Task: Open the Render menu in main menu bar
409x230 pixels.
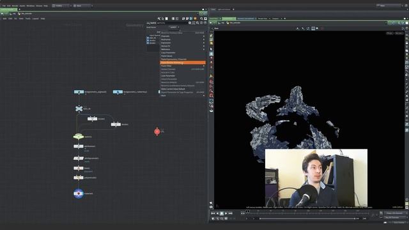Action: [x=15, y=6]
